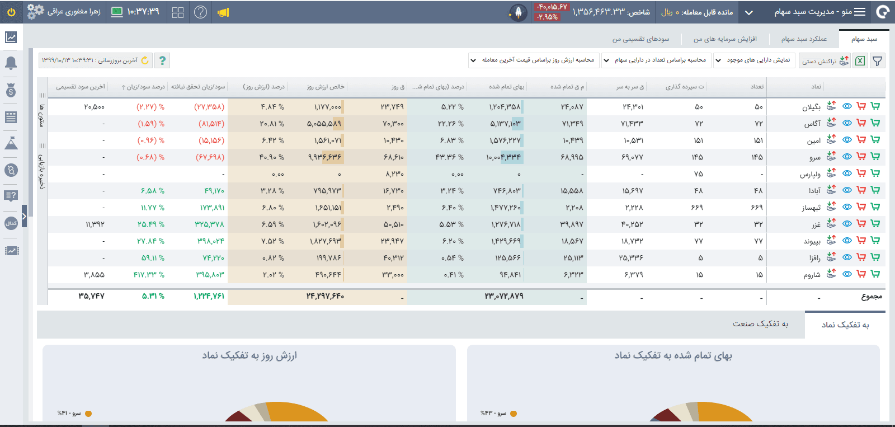Click manual transaction icon for شاروم row

[832, 273]
